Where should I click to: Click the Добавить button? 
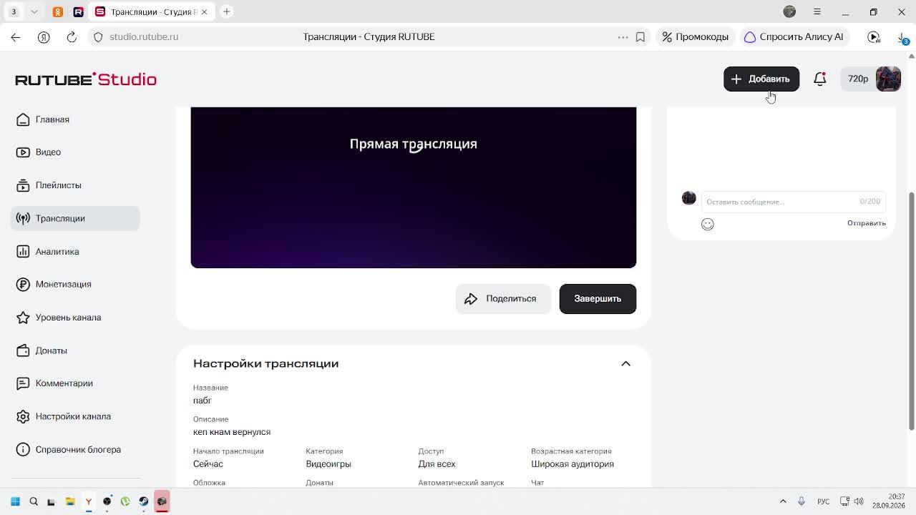click(x=761, y=79)
